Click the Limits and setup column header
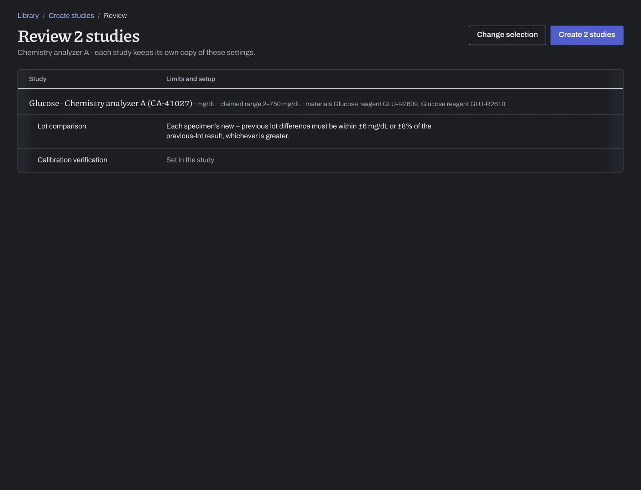 [x=191, y=79]
